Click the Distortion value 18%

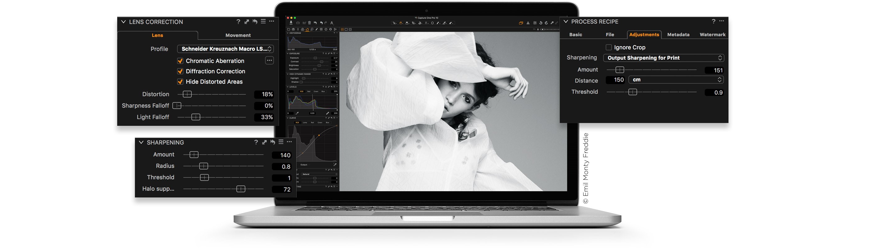coord(264,94)
